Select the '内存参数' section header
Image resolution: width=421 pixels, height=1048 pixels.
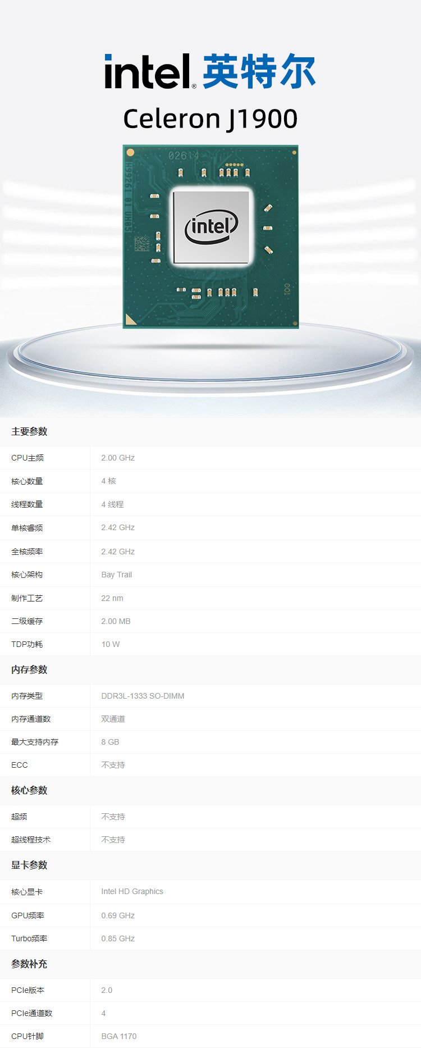point(29,669)
